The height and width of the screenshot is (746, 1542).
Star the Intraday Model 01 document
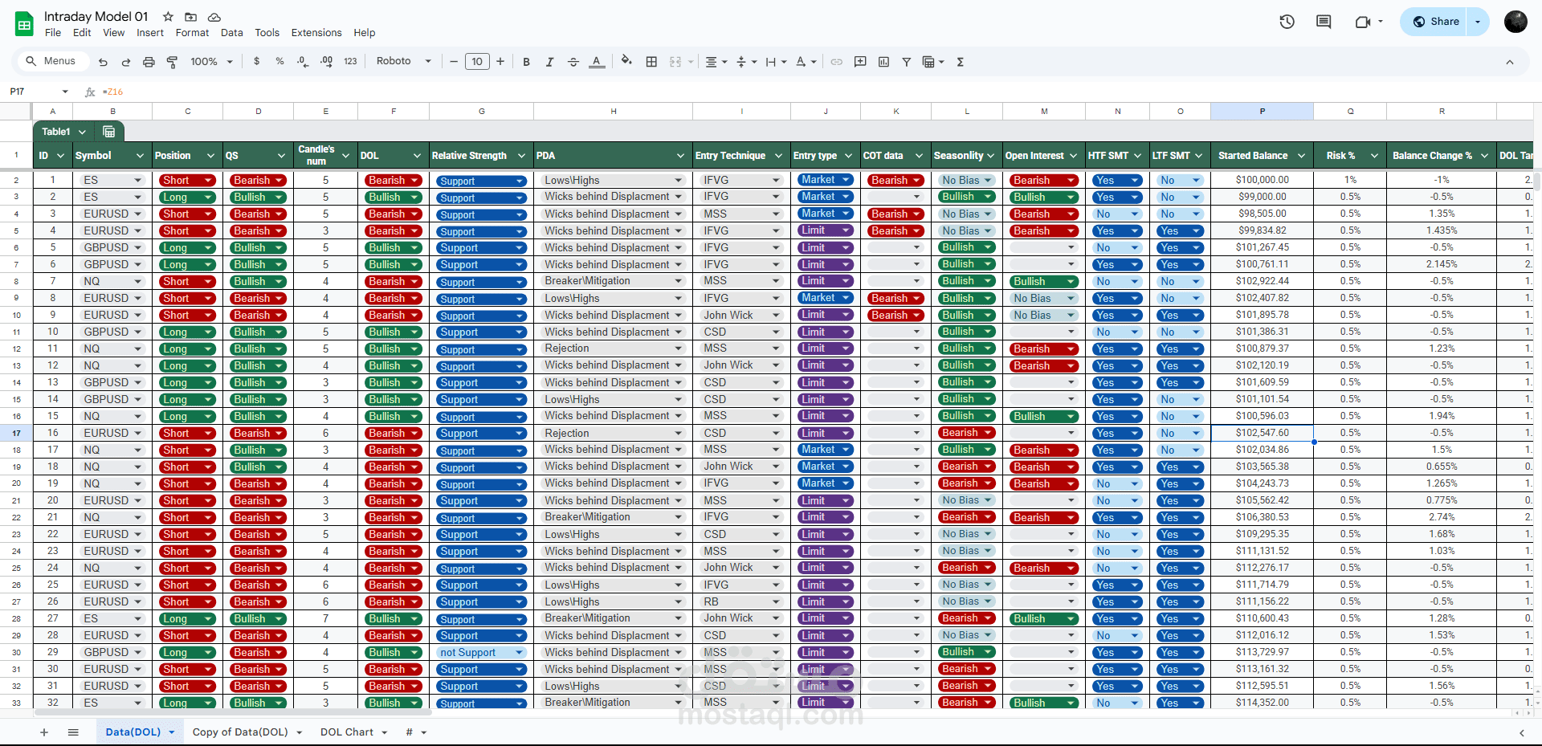click(168, 17)
